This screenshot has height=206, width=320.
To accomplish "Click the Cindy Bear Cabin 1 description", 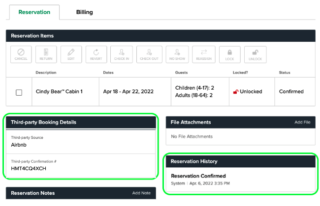I will coord(59,92).
